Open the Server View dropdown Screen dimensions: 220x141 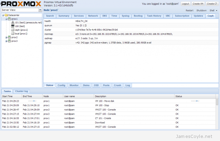(x=40, y=10)
